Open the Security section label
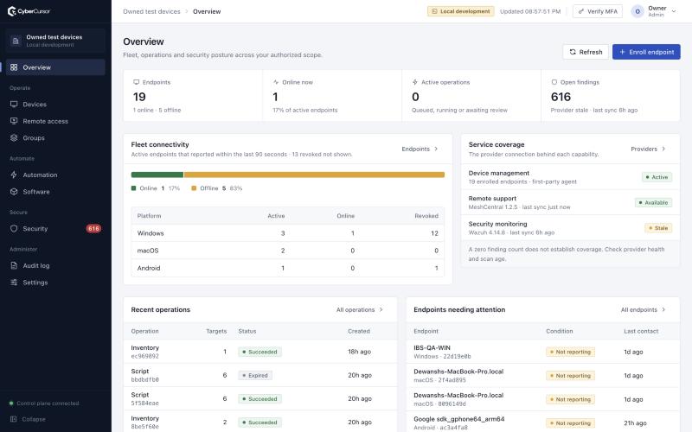The image size is (692, 432). tap(35, 229)
